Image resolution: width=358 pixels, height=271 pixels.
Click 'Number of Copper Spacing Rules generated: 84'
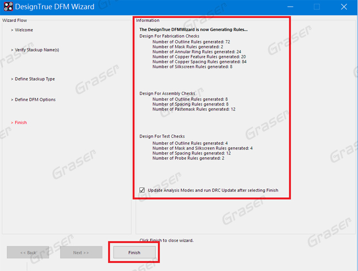tap(199, 62)
